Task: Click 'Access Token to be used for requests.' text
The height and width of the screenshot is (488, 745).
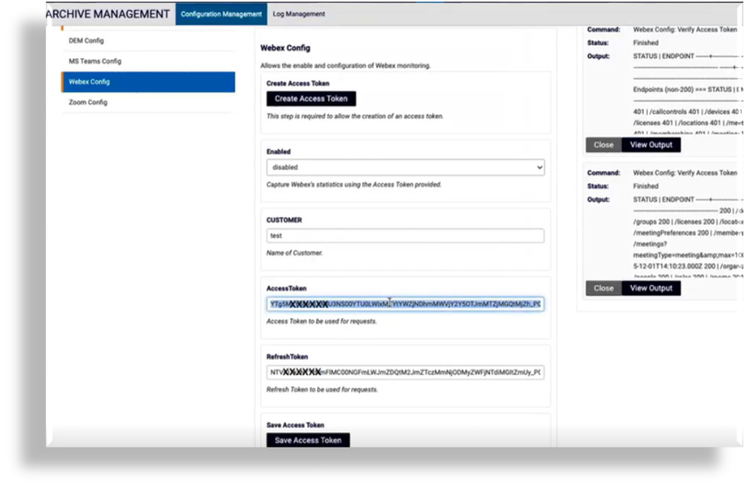Action: 322,322
